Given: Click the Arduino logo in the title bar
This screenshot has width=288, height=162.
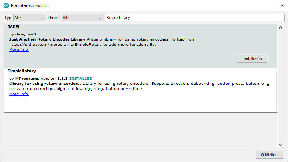Looking at the screenshot, I should 6,6.
